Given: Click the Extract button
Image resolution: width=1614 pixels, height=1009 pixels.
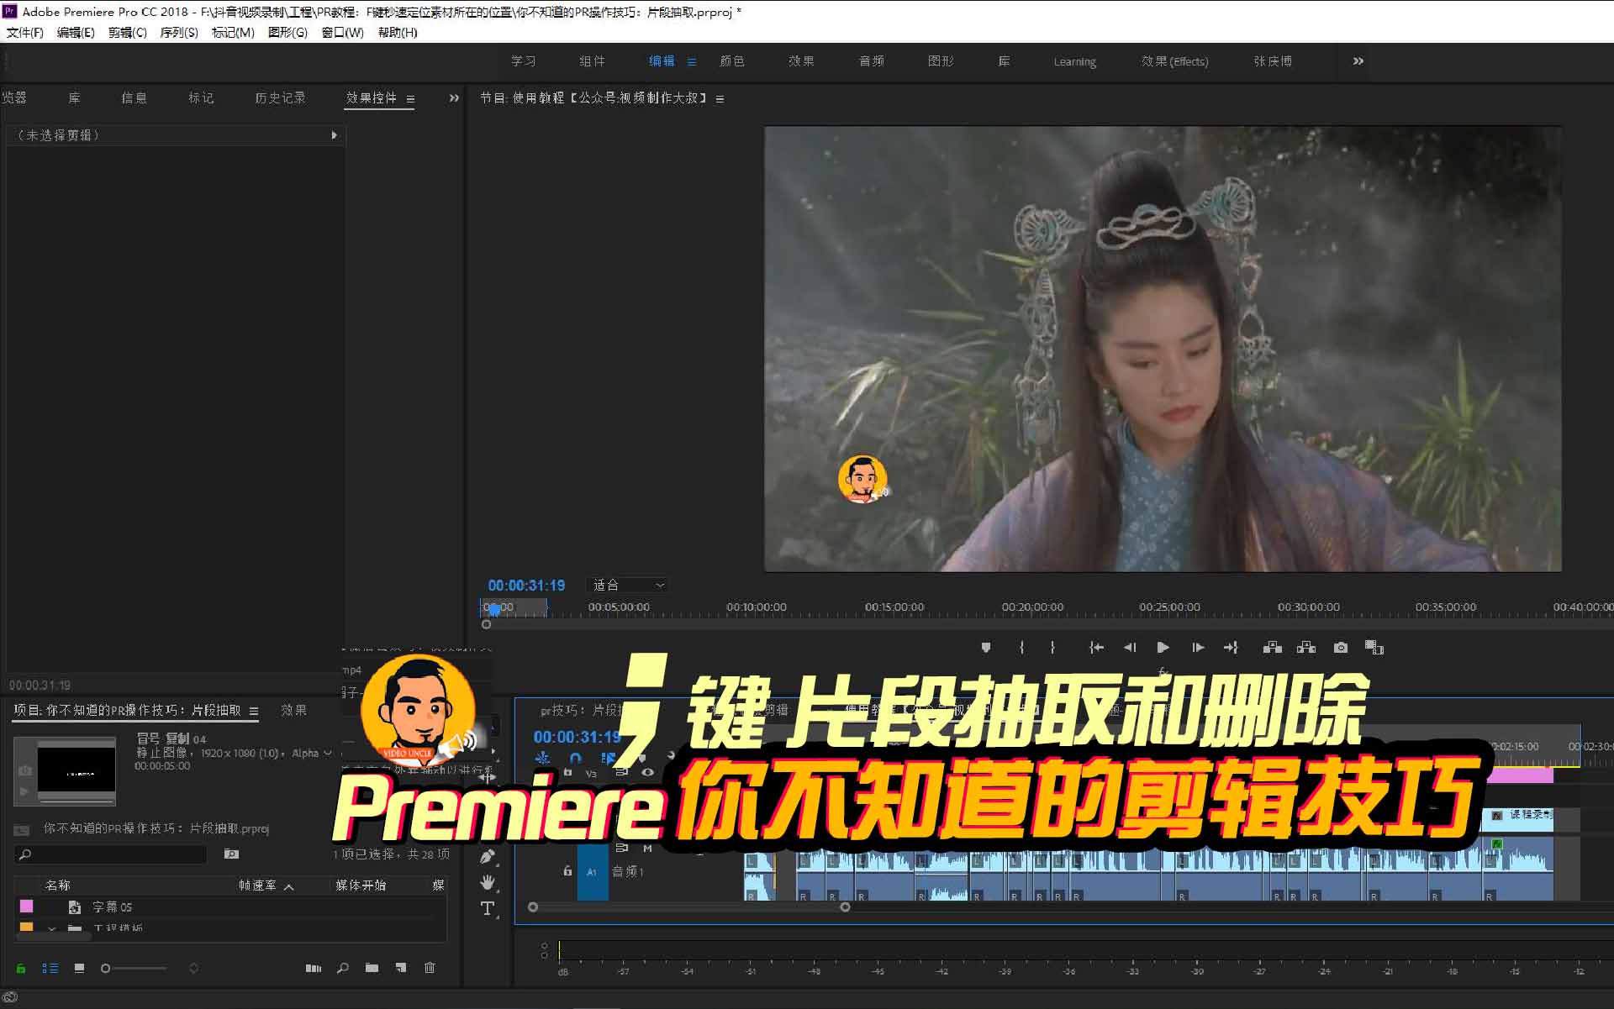Looking at the screenshot, I should (x=1306, y=647).
